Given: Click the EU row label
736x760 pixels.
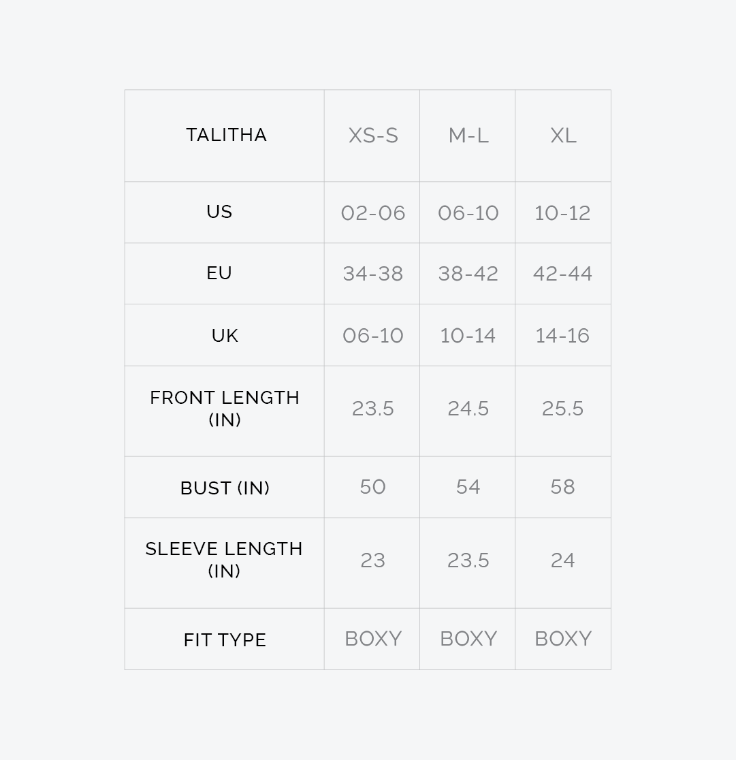Looking at the screenshot, I should (x=219, y=273).
